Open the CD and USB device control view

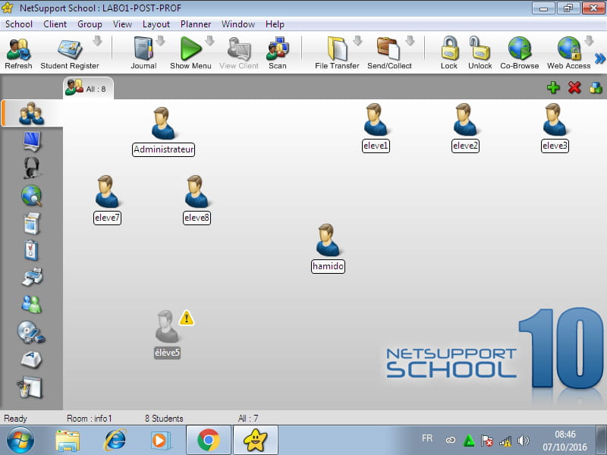[x=32, y=332]
